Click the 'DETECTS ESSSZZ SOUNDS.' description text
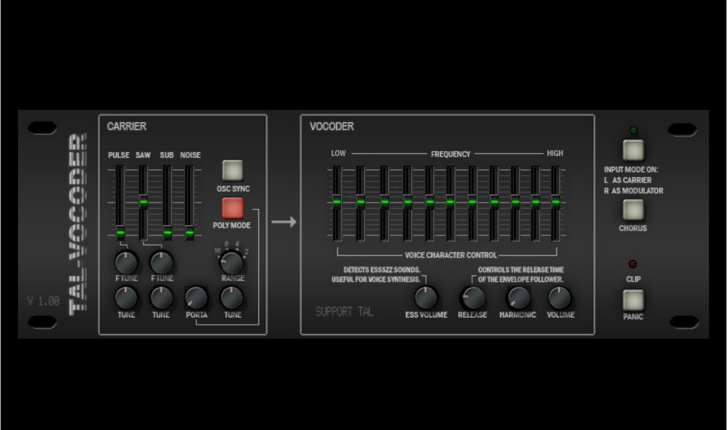The height and width of the screenshot is (430, 727). coord(382,270)
